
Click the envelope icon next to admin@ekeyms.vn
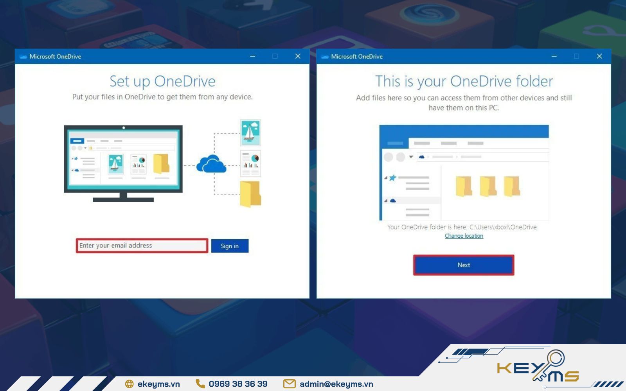point(289,384)
